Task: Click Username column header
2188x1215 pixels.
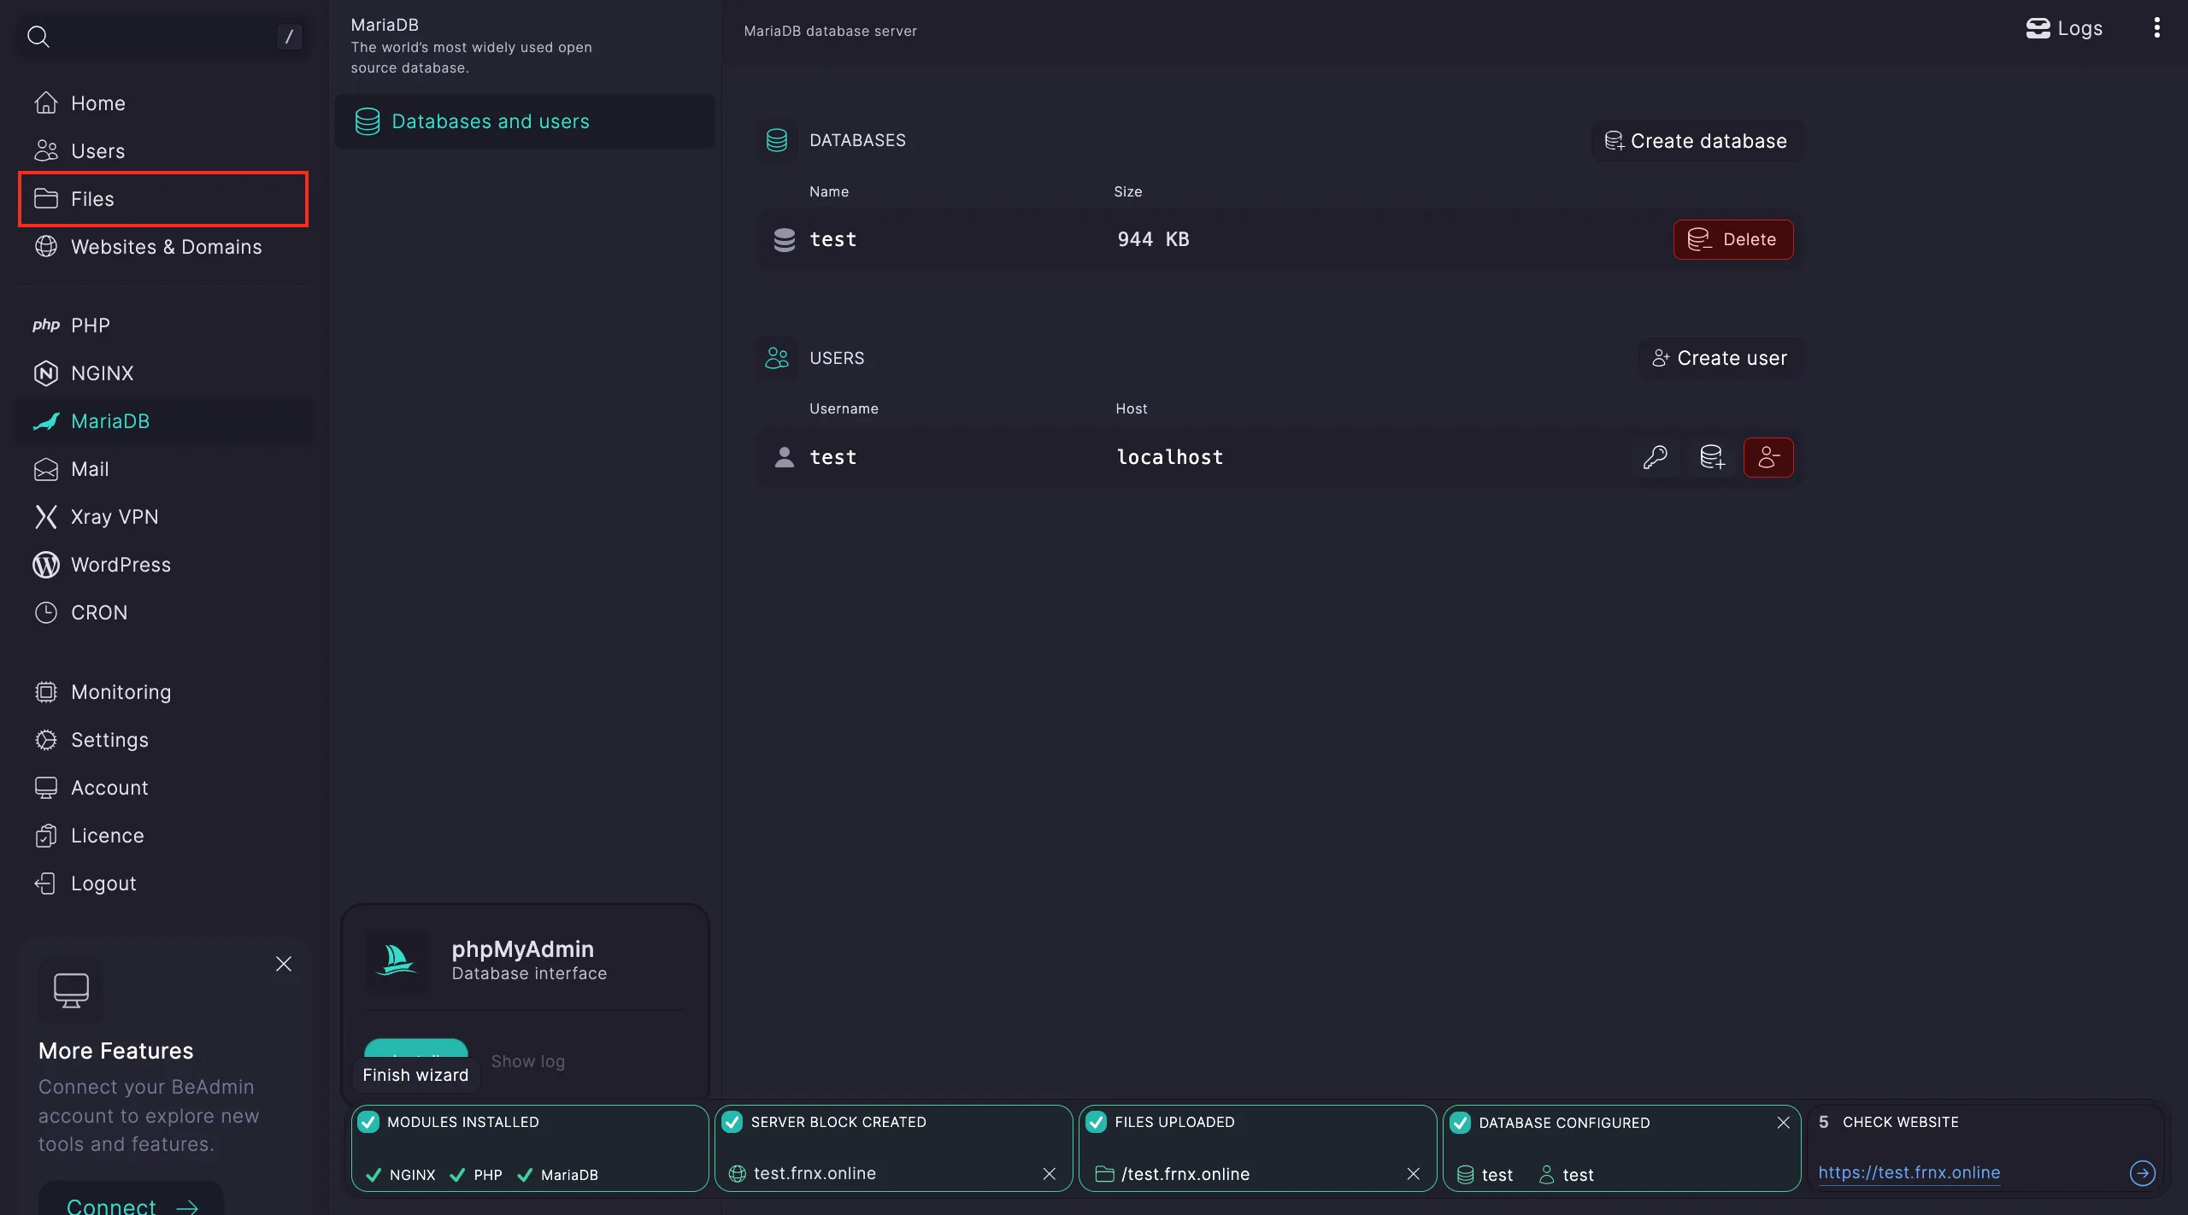Action: (844, 408)
